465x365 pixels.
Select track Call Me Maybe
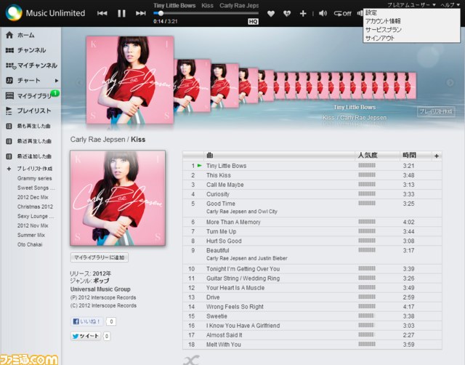point(225,185)
